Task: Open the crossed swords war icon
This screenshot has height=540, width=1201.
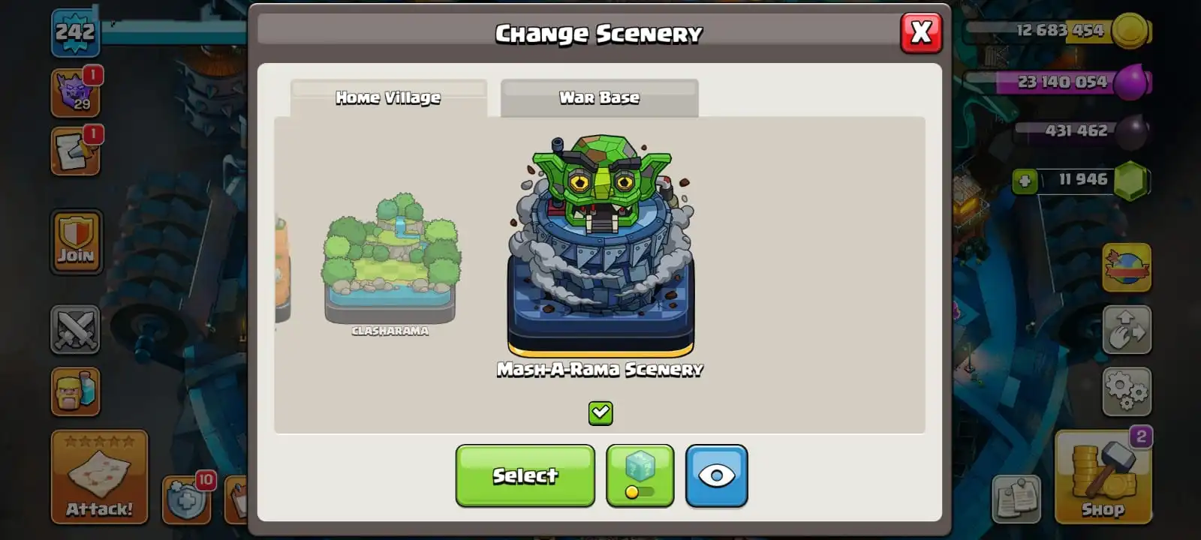Action: point(75,329)
